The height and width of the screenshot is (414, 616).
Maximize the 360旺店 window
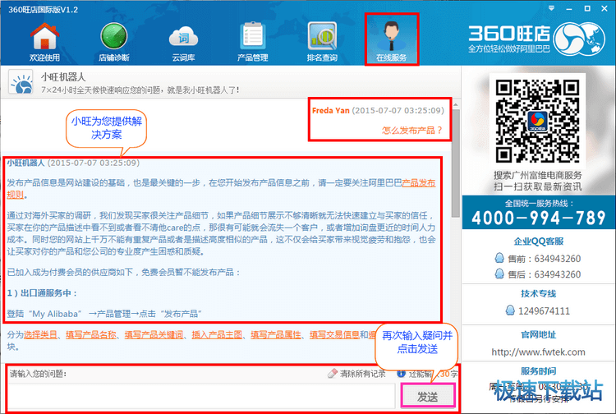[587, 8]
